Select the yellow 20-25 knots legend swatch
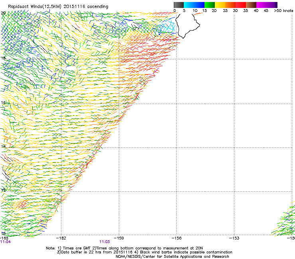 220,5
